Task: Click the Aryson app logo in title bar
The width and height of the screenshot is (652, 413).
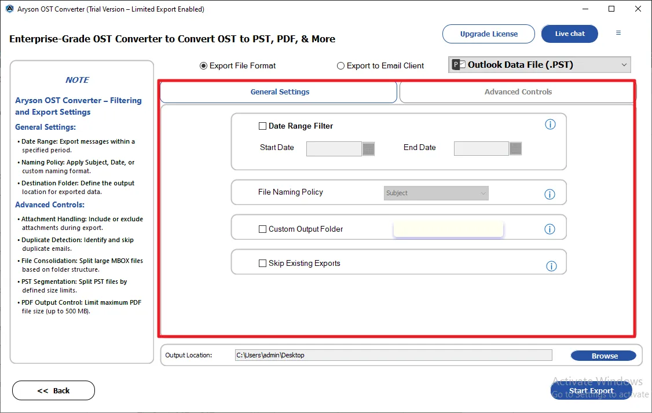Action: pos(10,9)
